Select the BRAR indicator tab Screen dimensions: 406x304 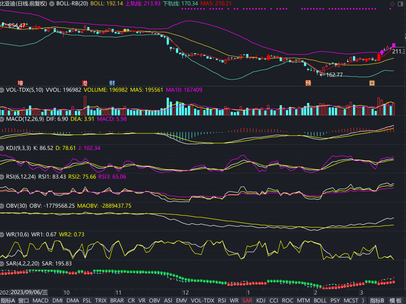[x=117, y=300]
